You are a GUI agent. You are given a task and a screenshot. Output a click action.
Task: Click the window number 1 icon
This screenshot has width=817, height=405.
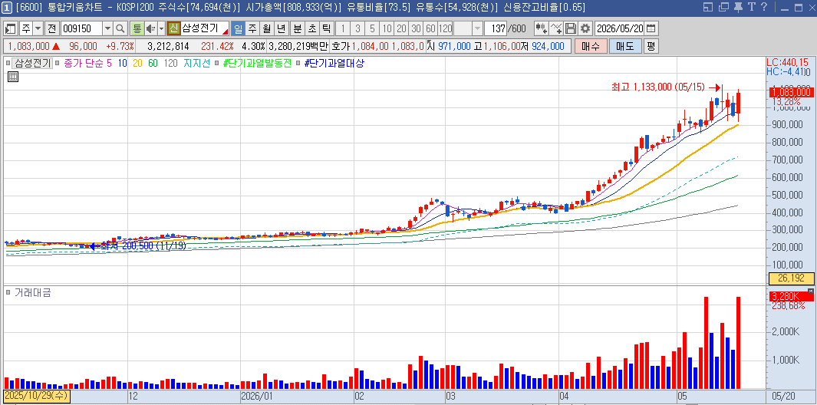[8, 8]
